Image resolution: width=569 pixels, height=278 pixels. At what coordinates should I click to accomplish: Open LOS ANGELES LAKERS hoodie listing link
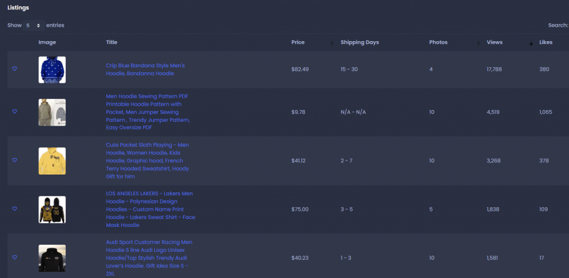point(150,209)
